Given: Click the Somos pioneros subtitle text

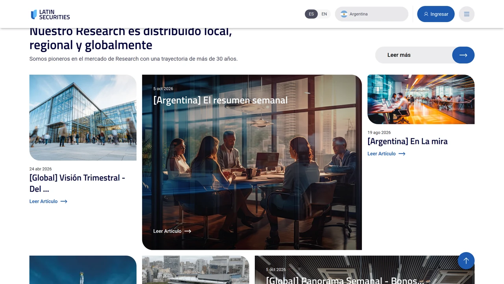Looking at the screenshot, I should pos(133,59).
